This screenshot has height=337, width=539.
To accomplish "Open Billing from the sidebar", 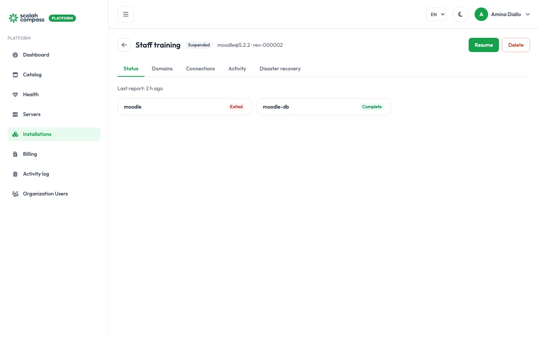I will pyautogui.click(x=54, y=154).
